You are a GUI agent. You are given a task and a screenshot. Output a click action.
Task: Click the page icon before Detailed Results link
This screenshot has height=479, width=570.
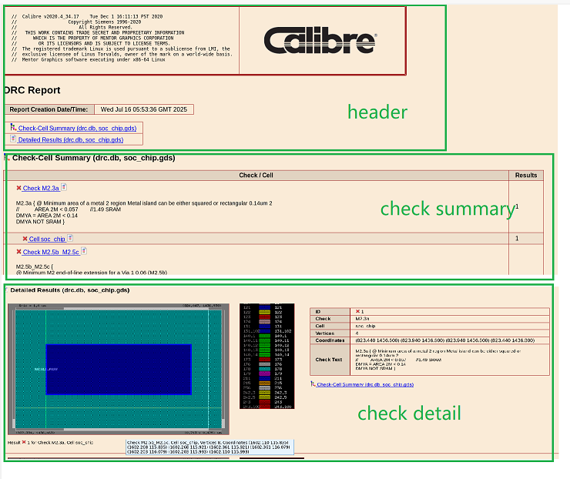pos(13,139)
